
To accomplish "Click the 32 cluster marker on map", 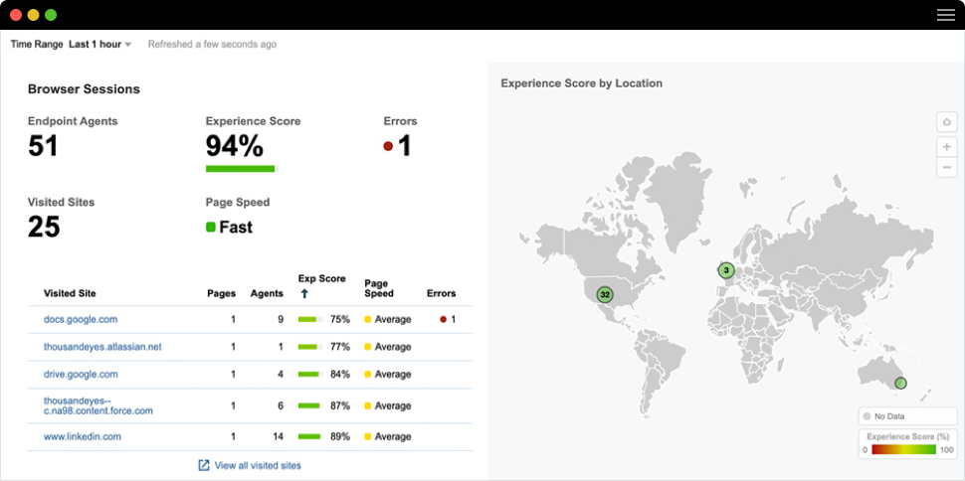I will [604, 294].
